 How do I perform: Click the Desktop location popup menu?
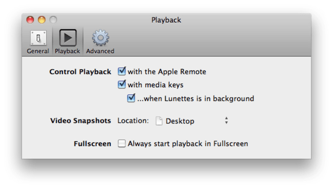click(191, 121)
